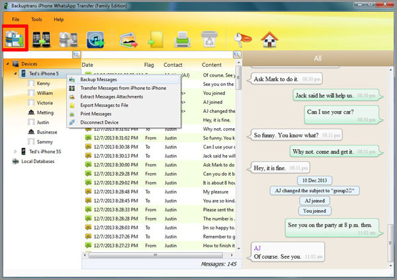Click the message list scroll-down arrow
The image size is (397, 280).
tap(238, 249)
